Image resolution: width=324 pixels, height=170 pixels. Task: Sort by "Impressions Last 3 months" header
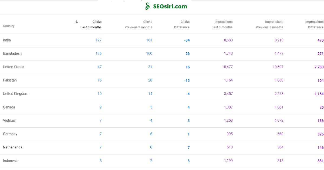(222, 25)
